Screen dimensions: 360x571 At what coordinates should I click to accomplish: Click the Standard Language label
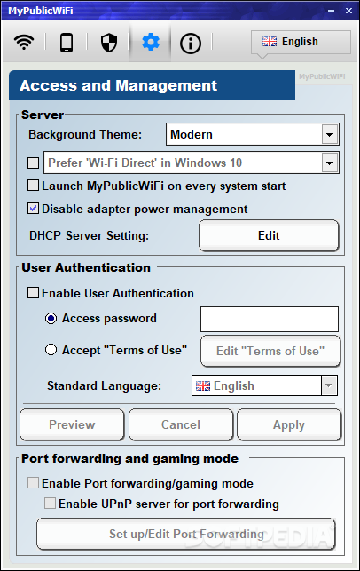104,385
